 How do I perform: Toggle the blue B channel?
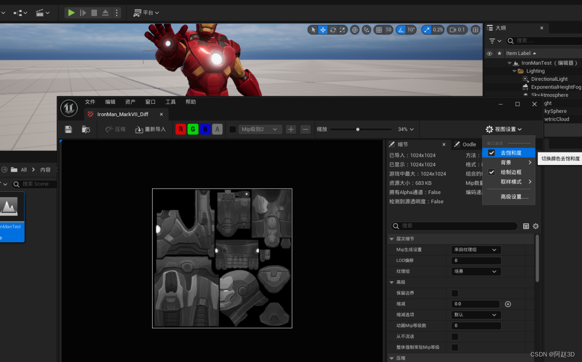tap(205, 129)
